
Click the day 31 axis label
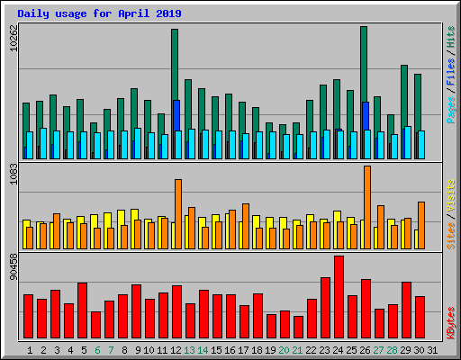432,350
